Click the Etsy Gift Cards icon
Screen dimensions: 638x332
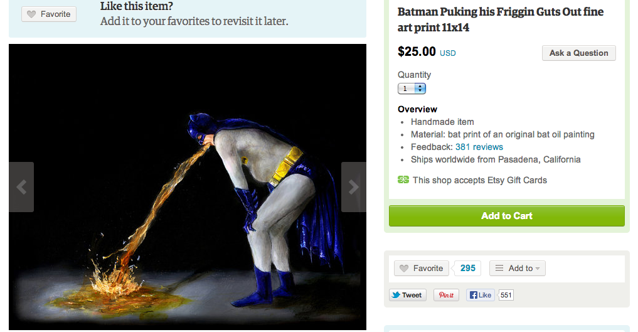click(x=403, y=180)
